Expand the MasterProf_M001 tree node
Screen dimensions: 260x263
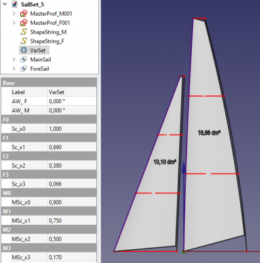[14, 14]
